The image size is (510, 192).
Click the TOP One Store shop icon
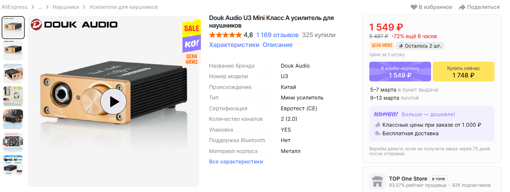click(377, 181)
